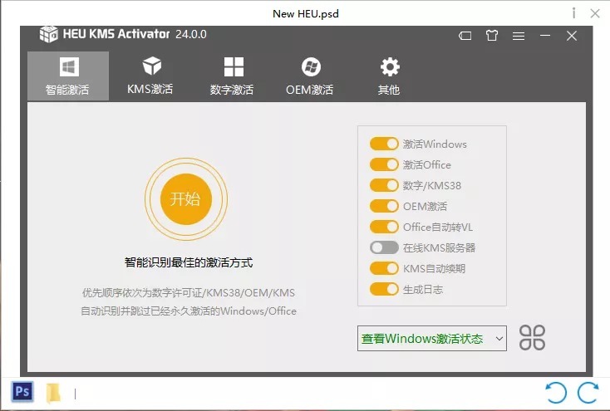This screenshot has height=411, width=610.
Task: Toggle the KMS自动续期 switch
Action: [x=384, y=268]
